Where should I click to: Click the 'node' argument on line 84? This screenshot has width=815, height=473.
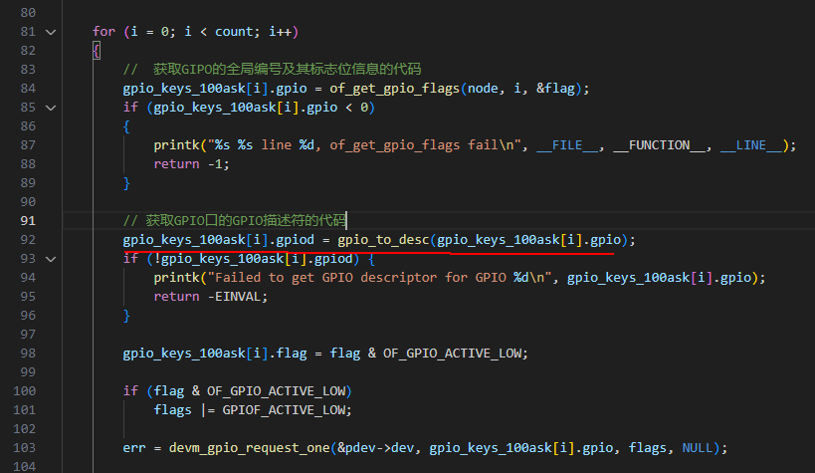click(x=483, y=89)
